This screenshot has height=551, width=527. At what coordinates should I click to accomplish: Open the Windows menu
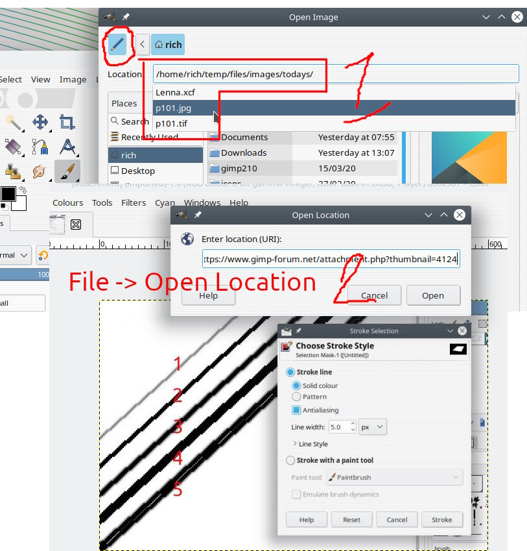click(x=202, y=202)
